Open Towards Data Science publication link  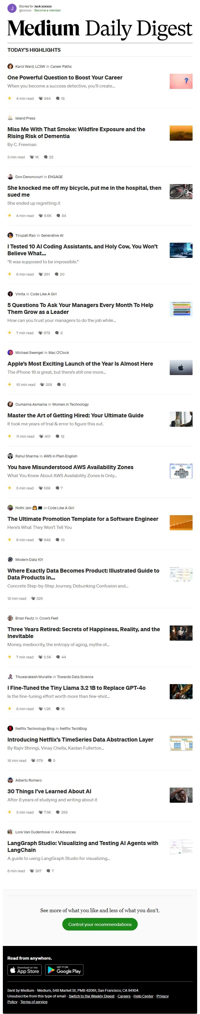[x=75, y=677]
